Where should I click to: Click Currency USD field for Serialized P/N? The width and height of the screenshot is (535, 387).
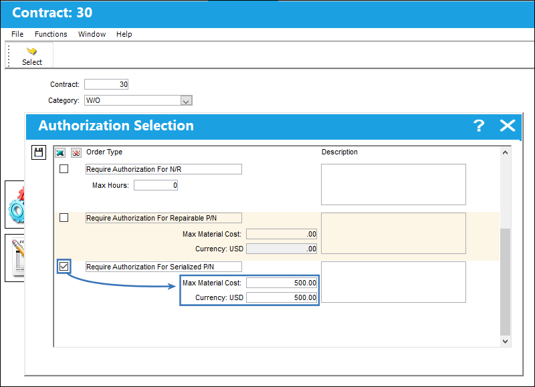pyautogui.click(x=282, y=297)
